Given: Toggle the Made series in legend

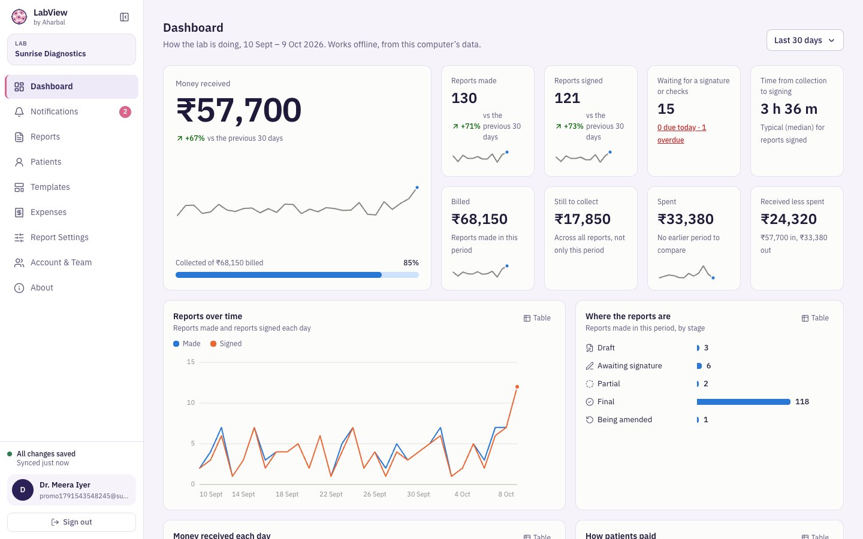Looking at the screenshot, I should pyautogui.click(x=187, y=344).
